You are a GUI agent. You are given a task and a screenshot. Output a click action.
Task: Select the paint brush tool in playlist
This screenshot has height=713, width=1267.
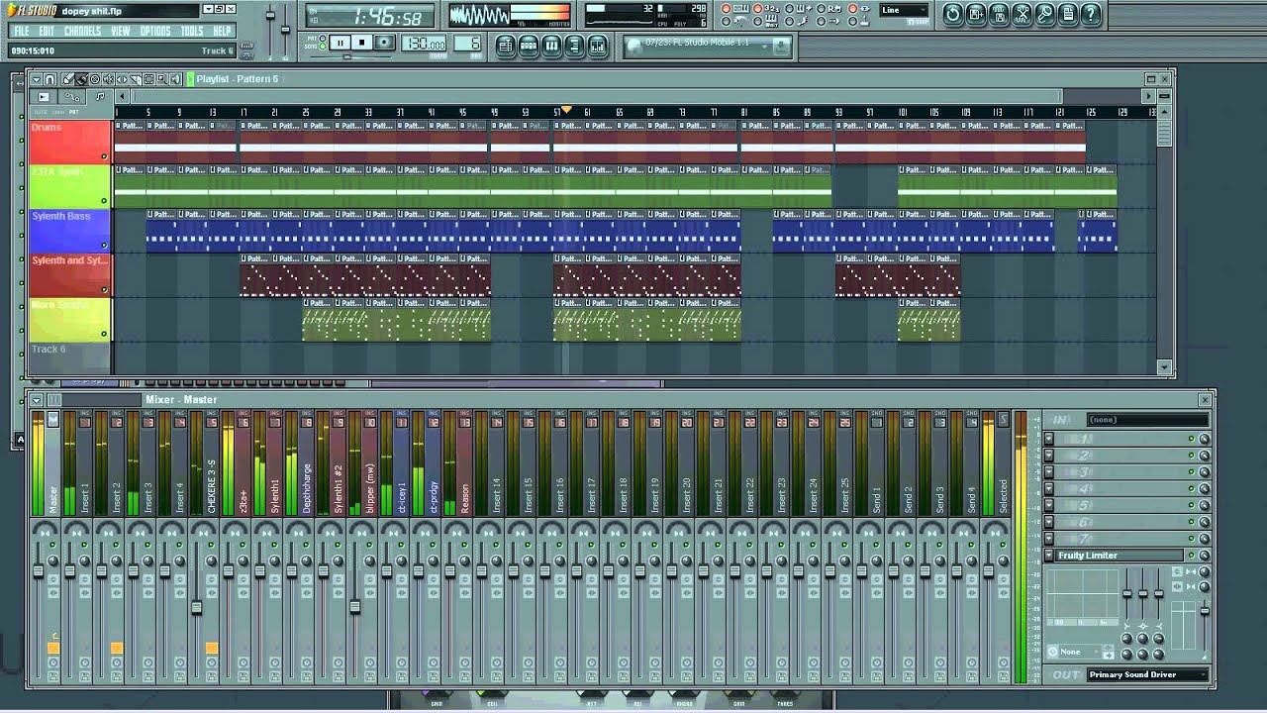pos(81,79)
